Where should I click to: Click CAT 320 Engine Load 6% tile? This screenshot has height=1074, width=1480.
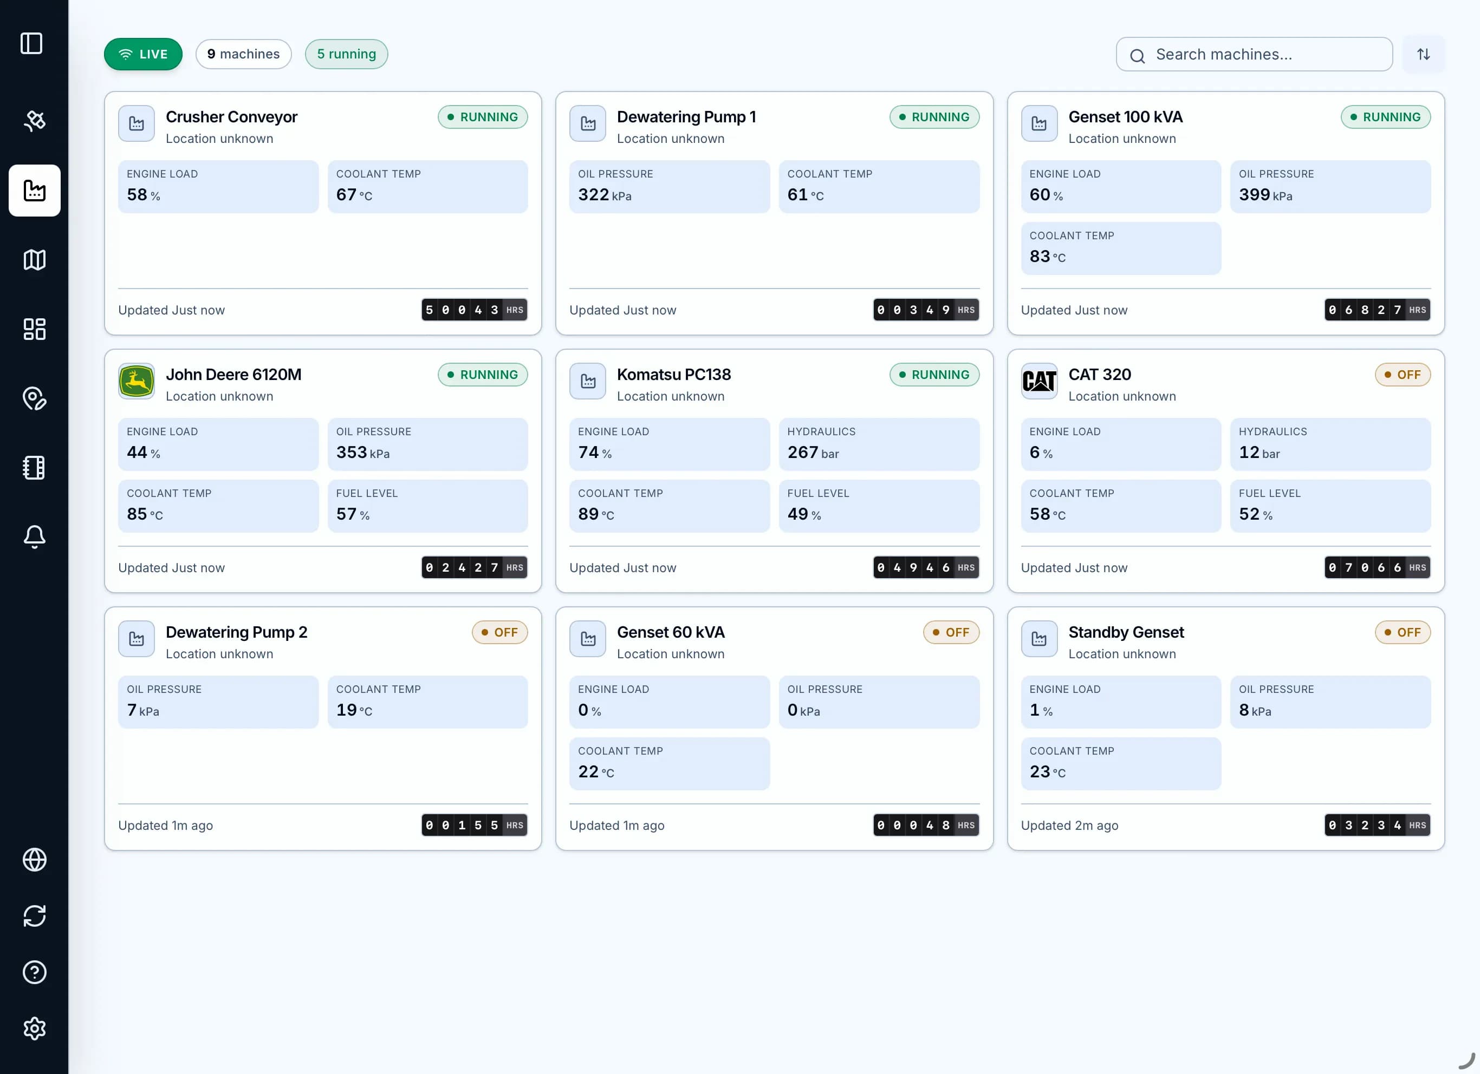1120,444
